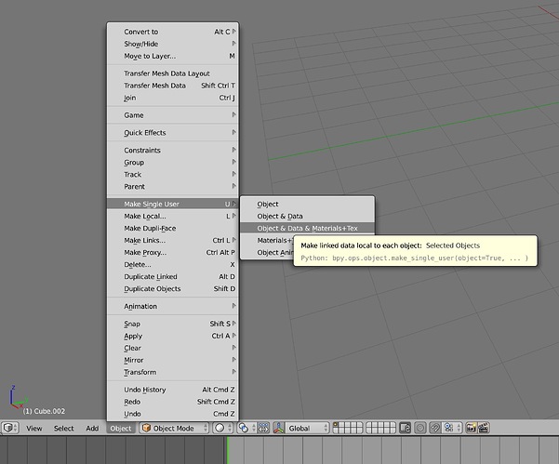Expand the Parent submenu
559x464 pixels.
(173, 186)
